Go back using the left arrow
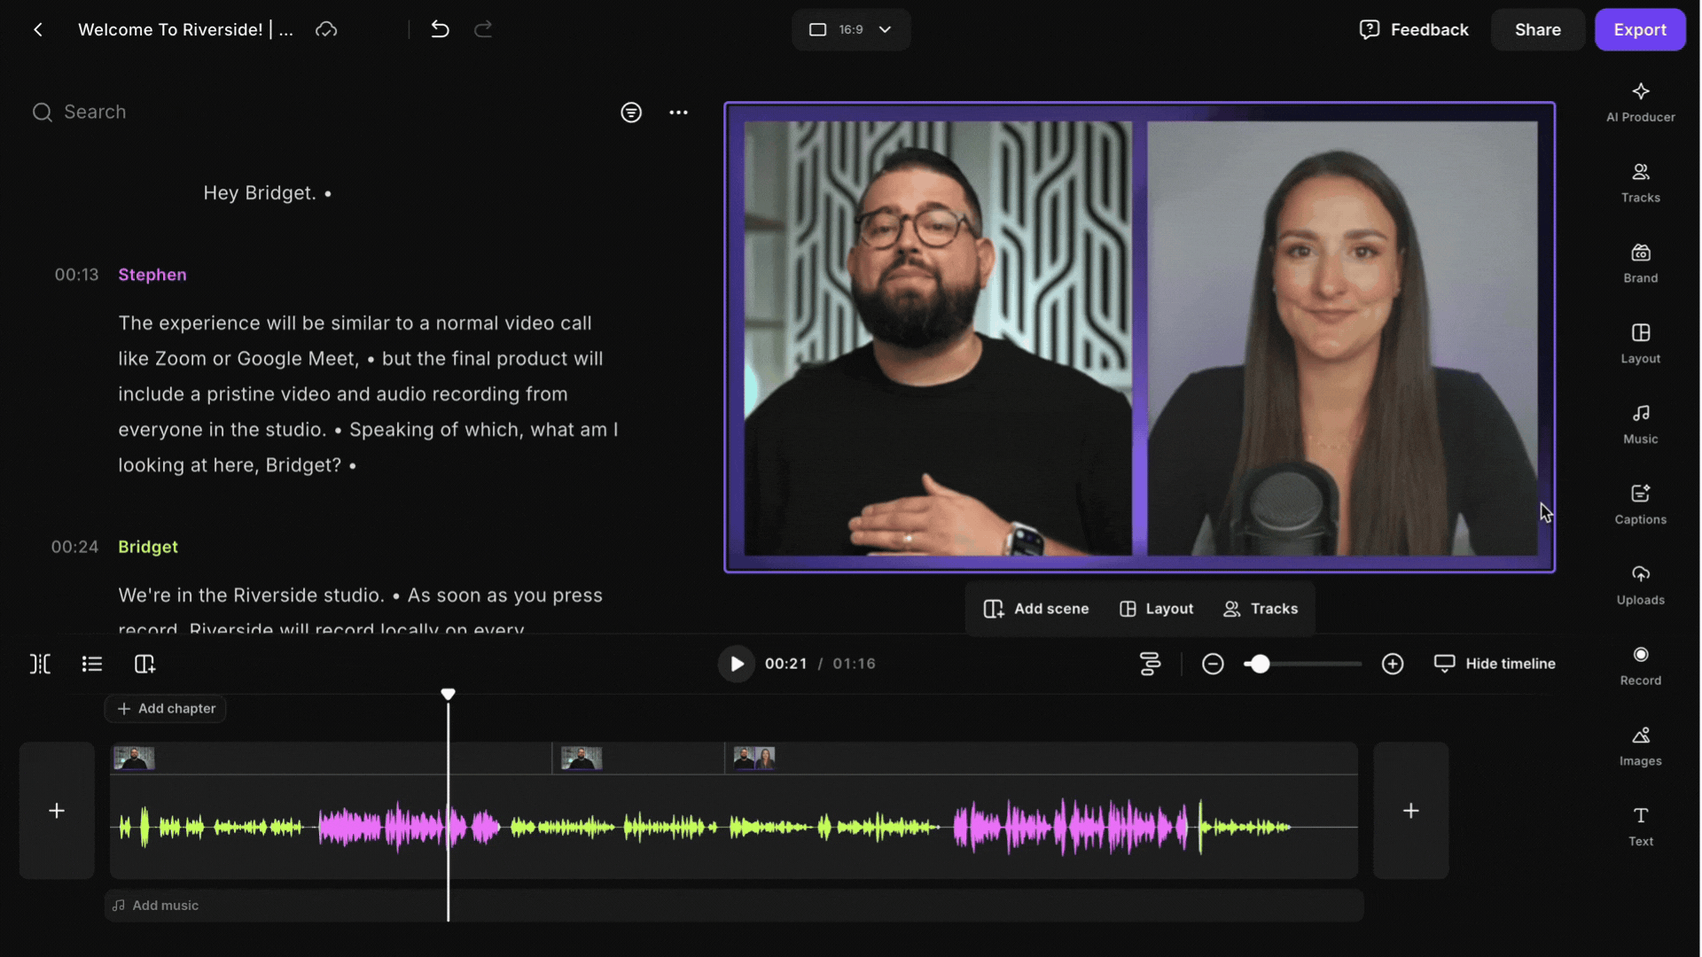1702x957 pixels. pyautogui.click(x=38, y=30)
